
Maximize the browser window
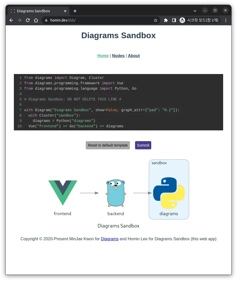(215, 11)
